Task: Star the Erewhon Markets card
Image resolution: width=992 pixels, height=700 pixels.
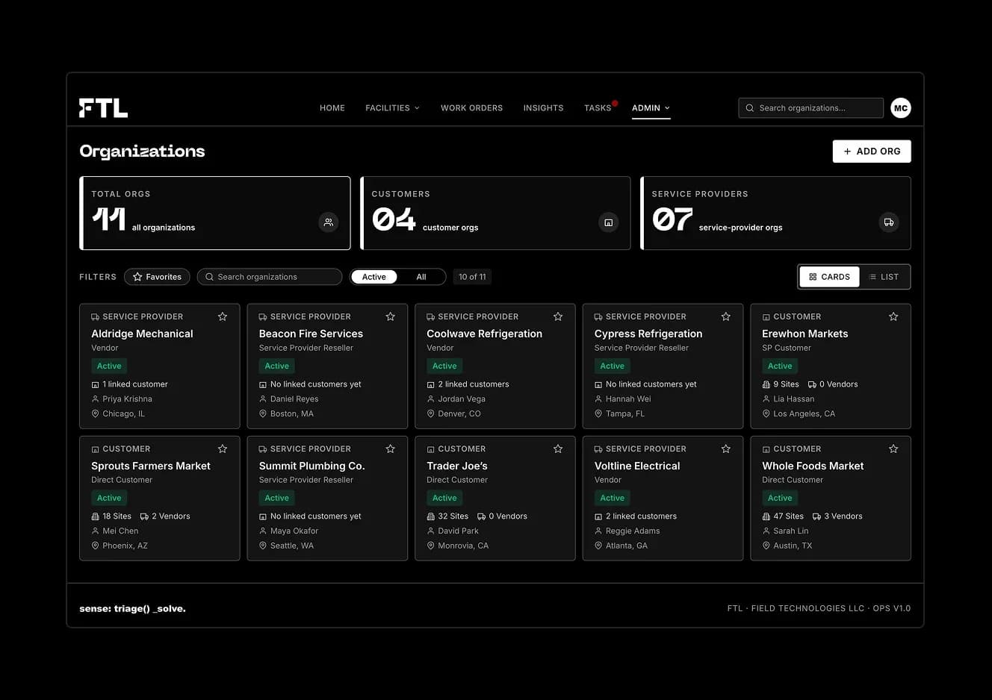Action: tap(893, 316)
